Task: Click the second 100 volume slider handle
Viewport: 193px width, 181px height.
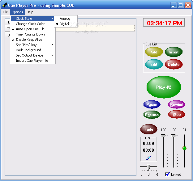Action: 174,136
